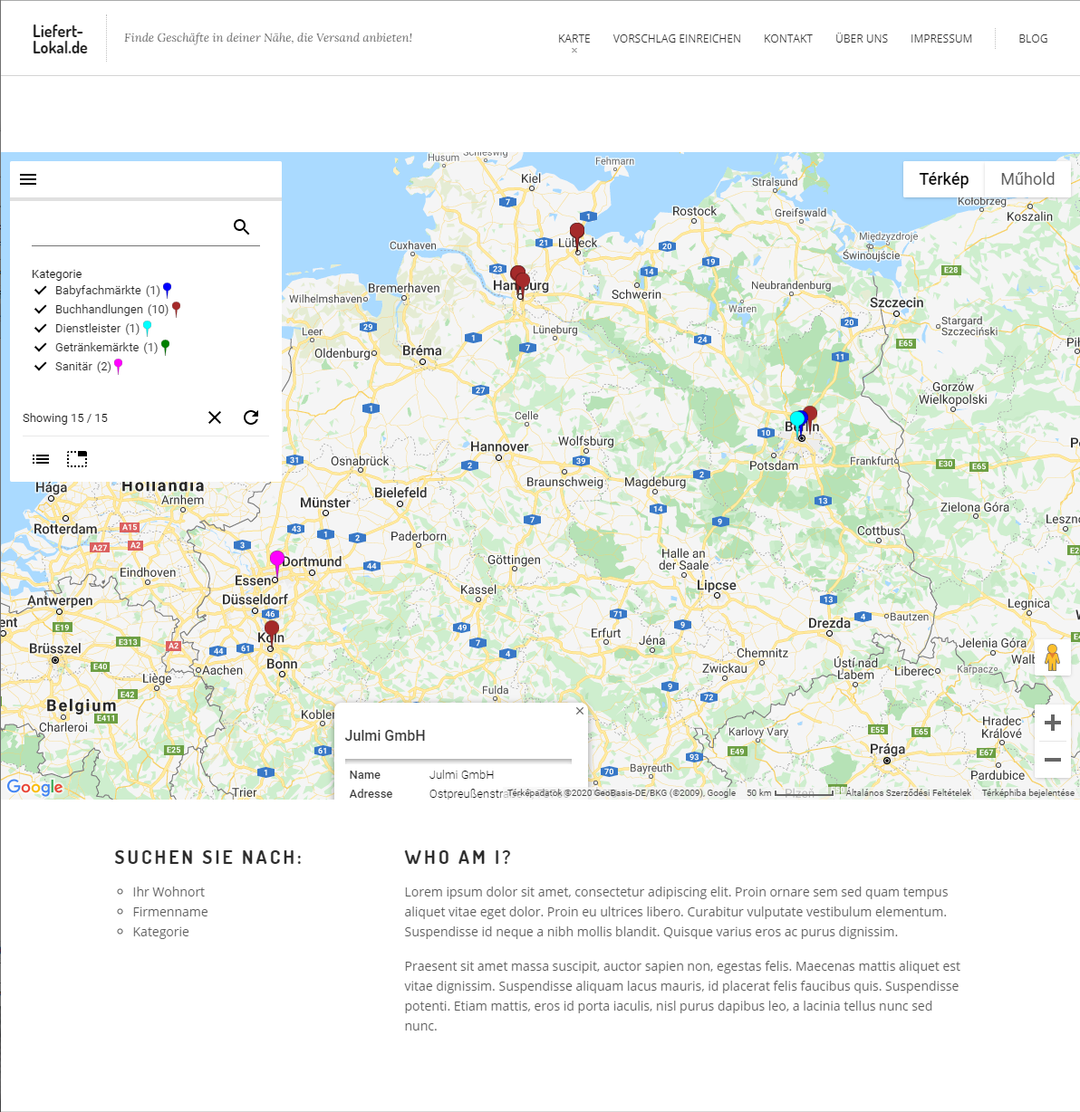This screenshot has width=1080, height=1112.
Task: Open the KARTE menu item
Action: coord(574,39)
